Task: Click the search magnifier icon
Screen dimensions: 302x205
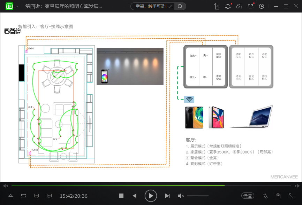Action: click(x=180, y=6)
